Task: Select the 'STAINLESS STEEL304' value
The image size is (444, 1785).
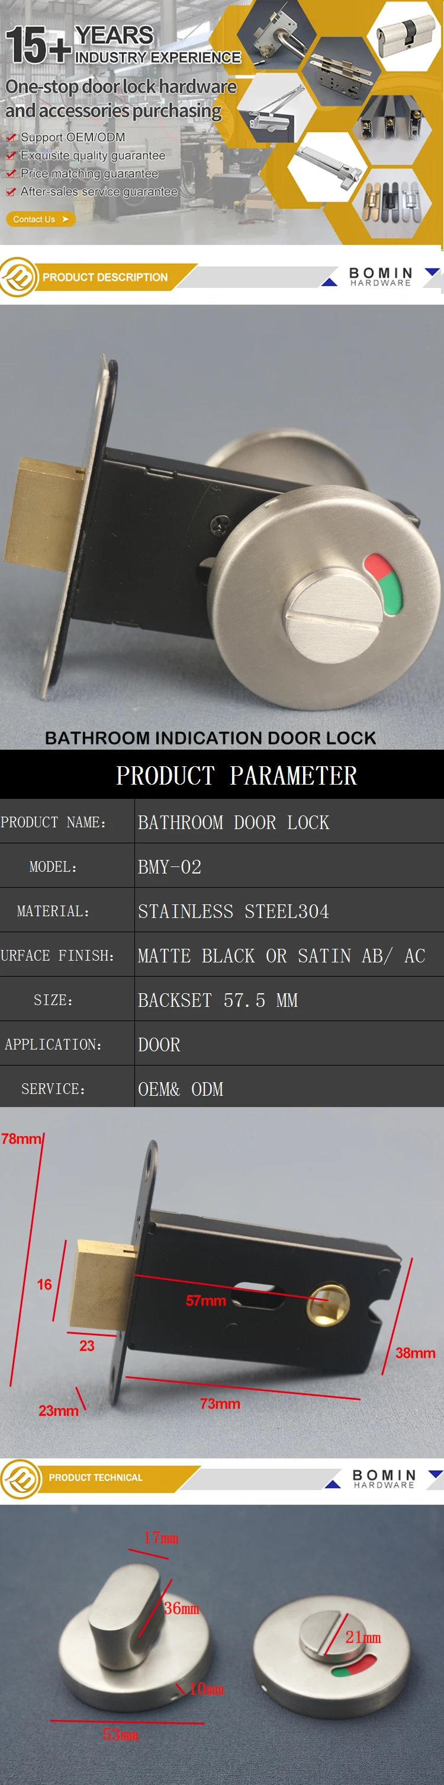Action: pos(233,910)
